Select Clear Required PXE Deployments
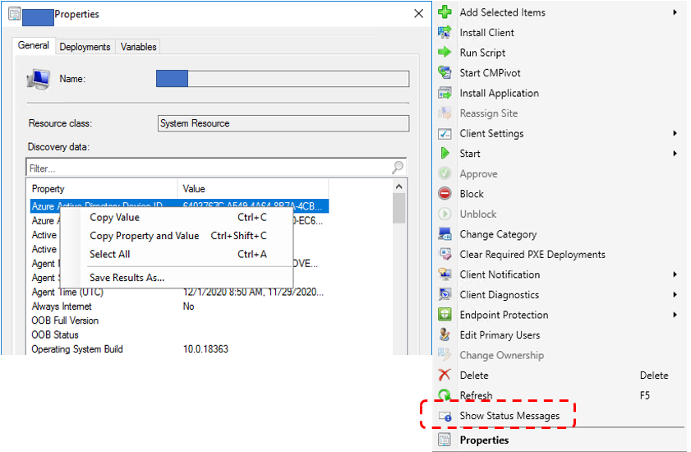This screenshot has height=452, width=691. coord(532,255)
